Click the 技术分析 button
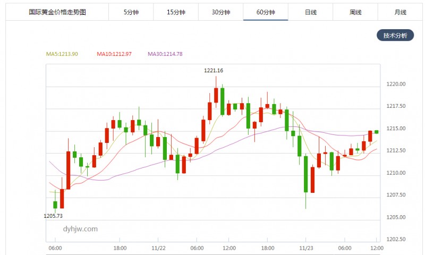Image resolution: width=425 pixels, height=255 pixels. click(x=395, y=35)
